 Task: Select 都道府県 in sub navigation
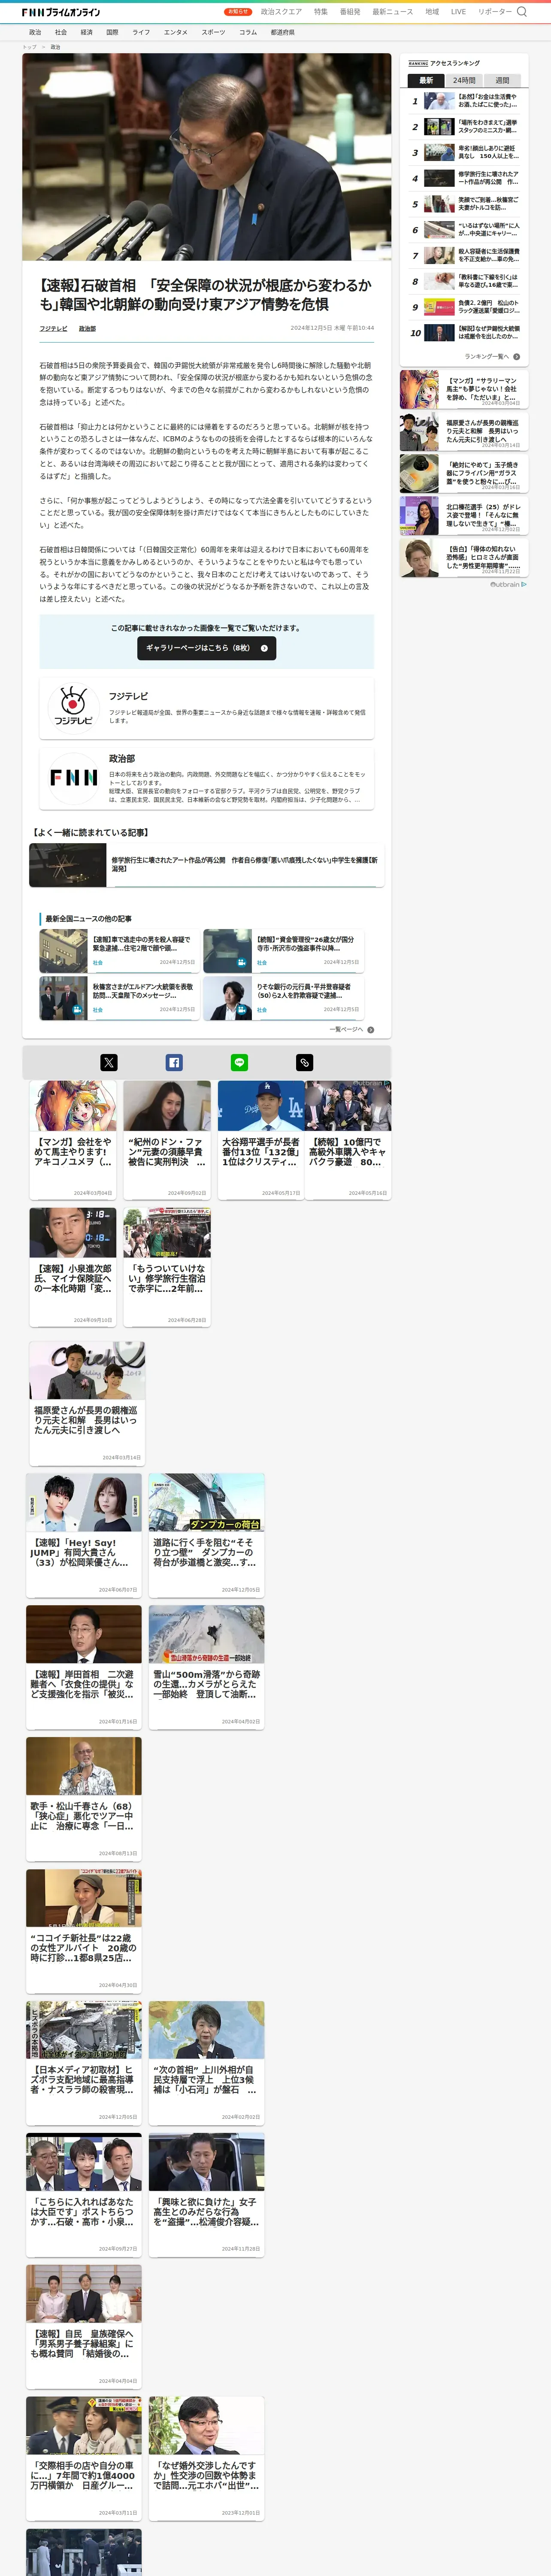[282, 32]
